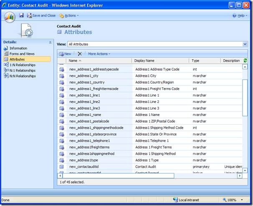Select 1:N Relationships in sidebar
The image size is (253, 206).
(22, 65)
